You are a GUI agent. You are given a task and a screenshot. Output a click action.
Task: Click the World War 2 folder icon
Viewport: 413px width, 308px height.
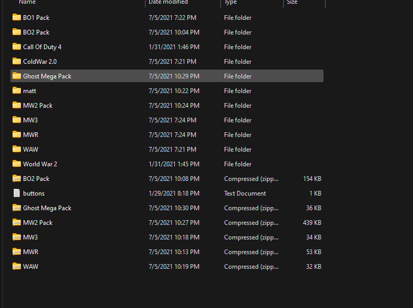pyautogui.click(x=17, y=164)
